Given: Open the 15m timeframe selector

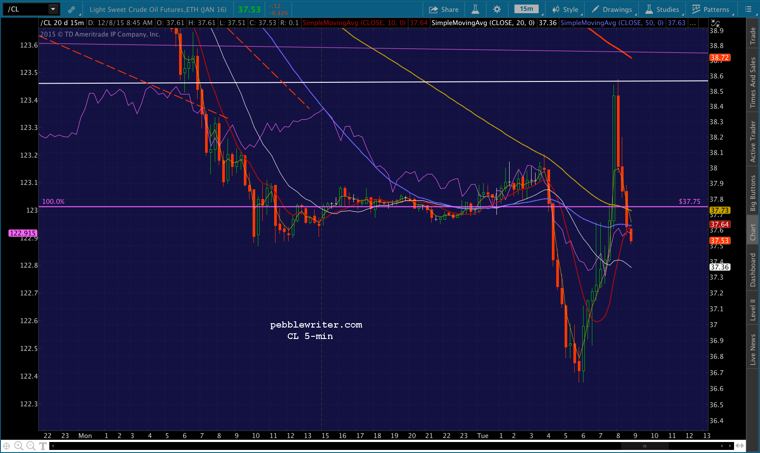Looking at the screenshot, I should click(526, 9).
